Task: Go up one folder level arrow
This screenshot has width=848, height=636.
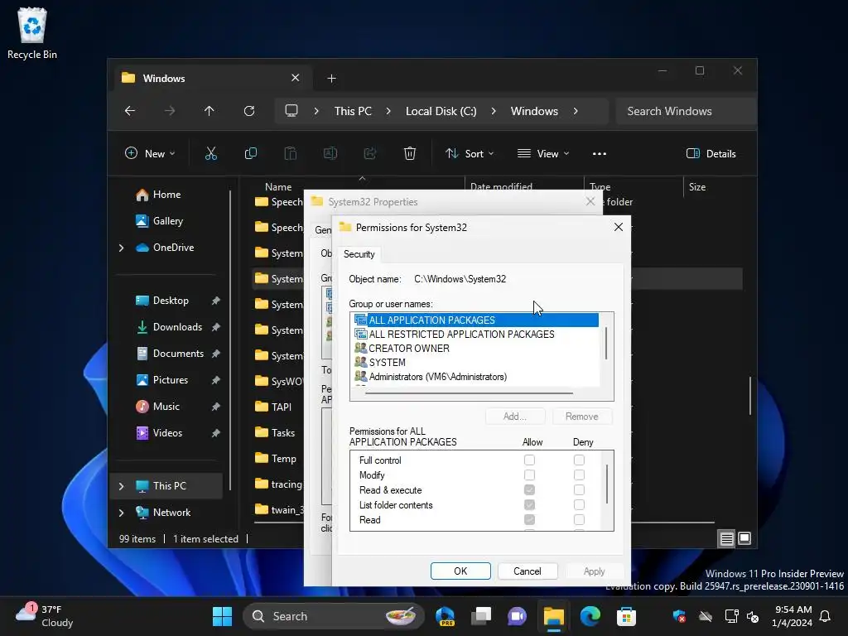Action: (x=210, y=111)
